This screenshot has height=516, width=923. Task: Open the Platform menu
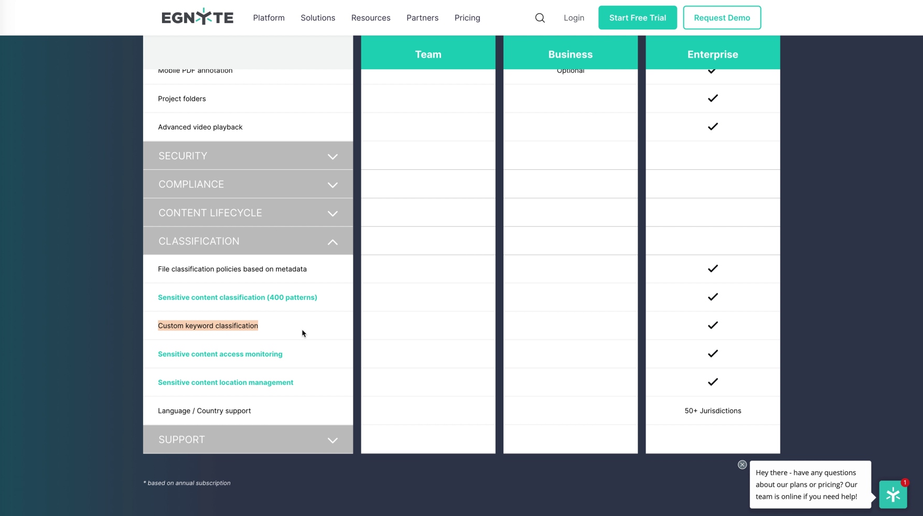point(269,18)
